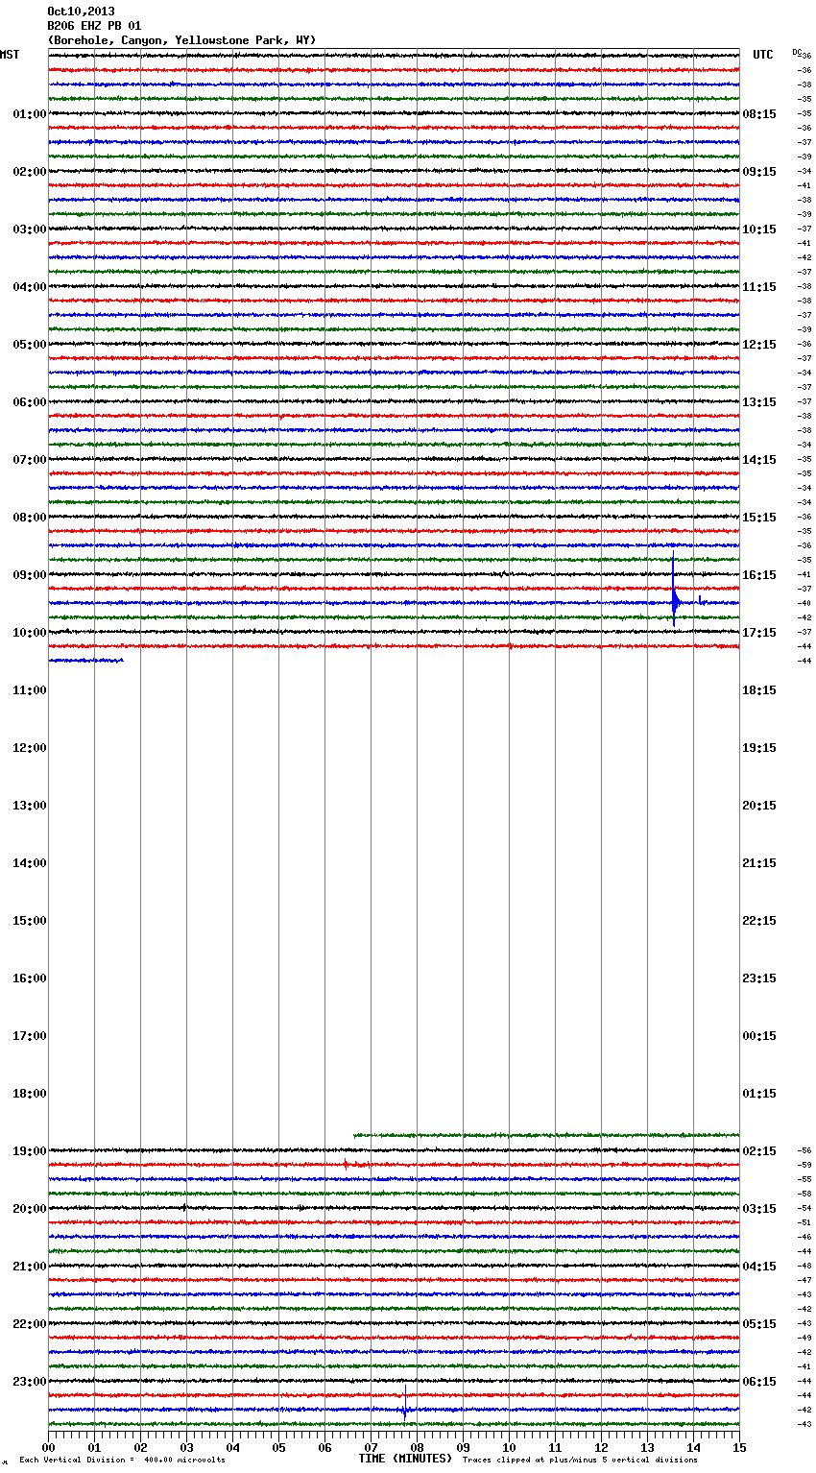Image resolution: width=816 pixels, height=1473 pixels.
Task: Select the 07:00 MST hour label
Action: 30,460
